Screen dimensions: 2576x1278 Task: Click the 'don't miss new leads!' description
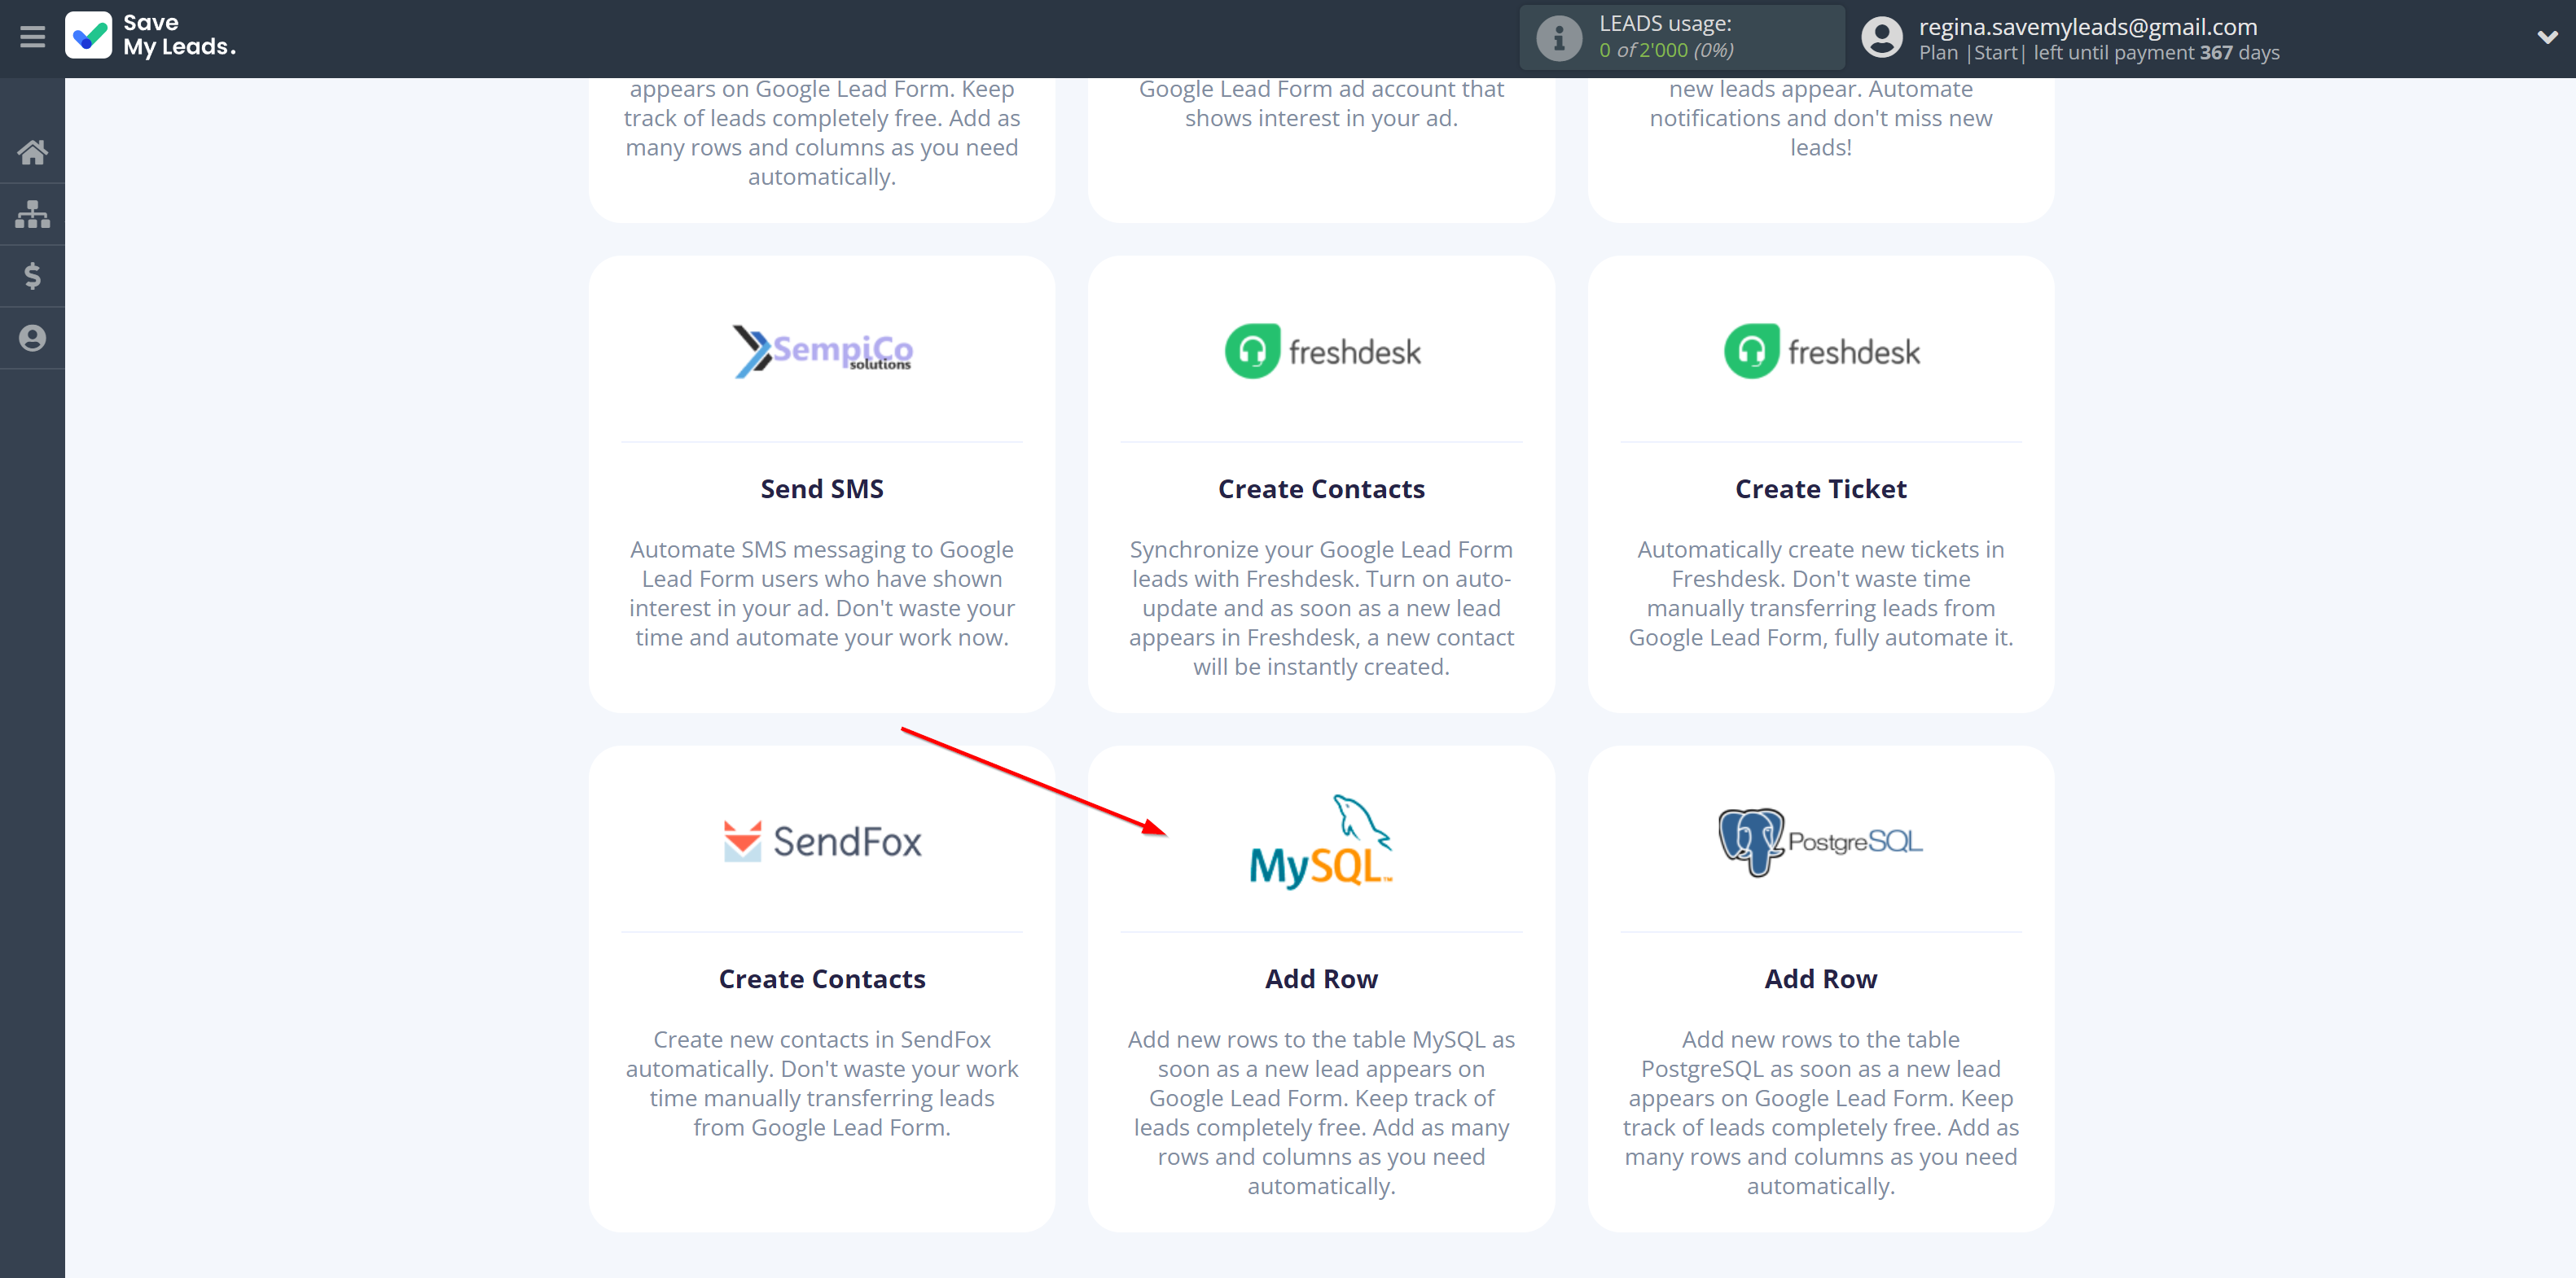[1821, 118]
